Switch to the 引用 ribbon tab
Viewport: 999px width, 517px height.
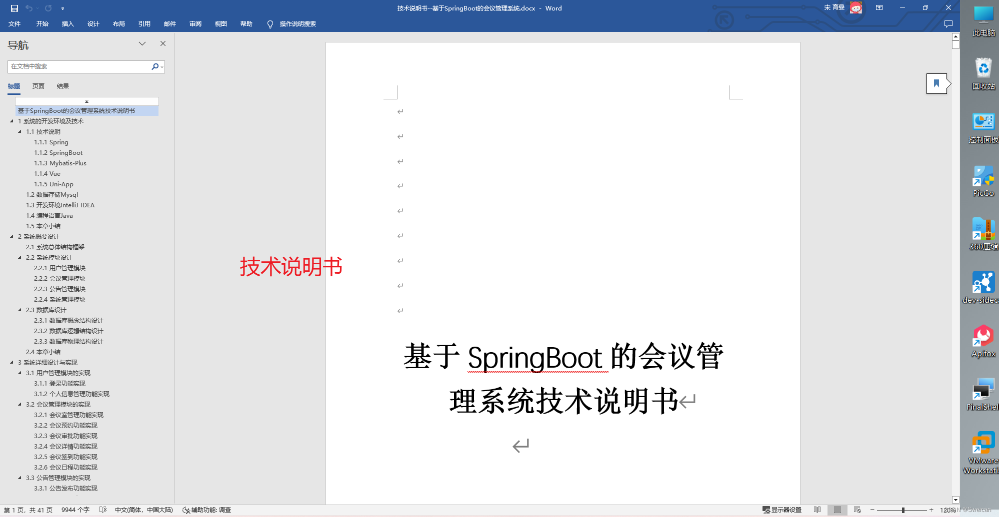[144, 24]
